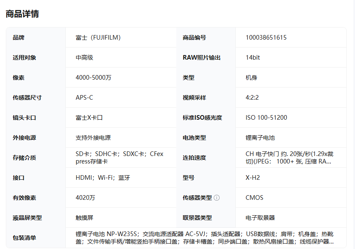Select the 品牌 label cell
This screenshot has width=355, height=249.
click(19, 38)
